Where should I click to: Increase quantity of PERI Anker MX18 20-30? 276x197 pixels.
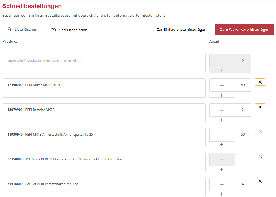click(222, 95)
